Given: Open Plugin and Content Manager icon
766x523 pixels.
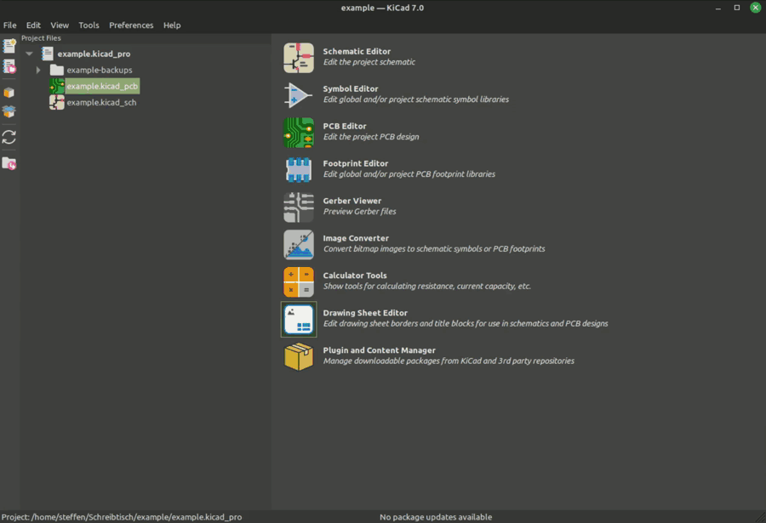Looking at the screenshot, I should coord(299,356).
